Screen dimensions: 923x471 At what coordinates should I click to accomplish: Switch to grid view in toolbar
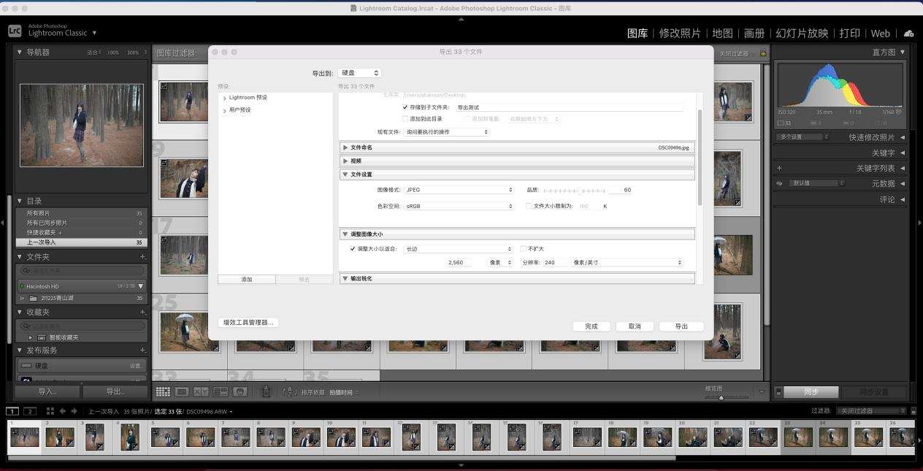163,392
